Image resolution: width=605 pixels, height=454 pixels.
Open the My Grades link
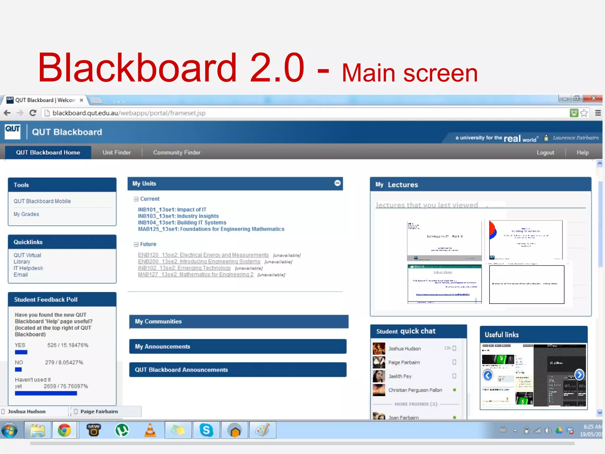(x=26, y=214)
